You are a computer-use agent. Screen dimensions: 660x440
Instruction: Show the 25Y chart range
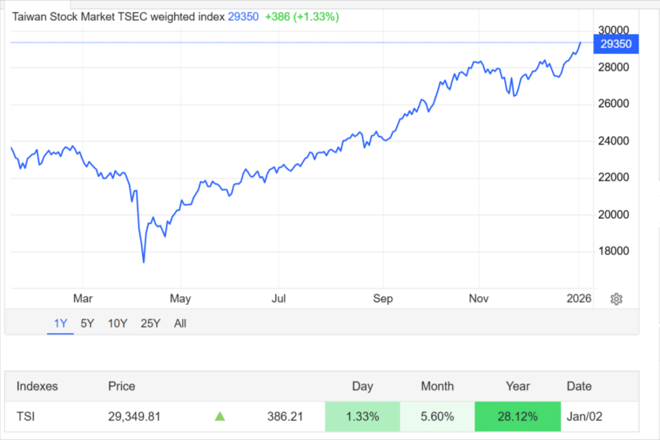151,323
